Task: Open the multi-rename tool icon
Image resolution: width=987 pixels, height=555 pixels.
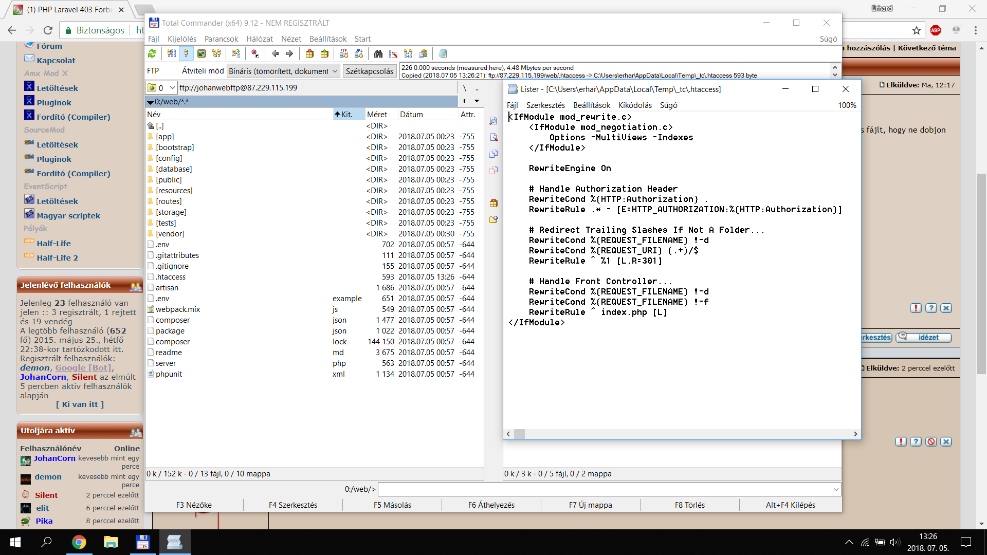Action: (393, 53)
